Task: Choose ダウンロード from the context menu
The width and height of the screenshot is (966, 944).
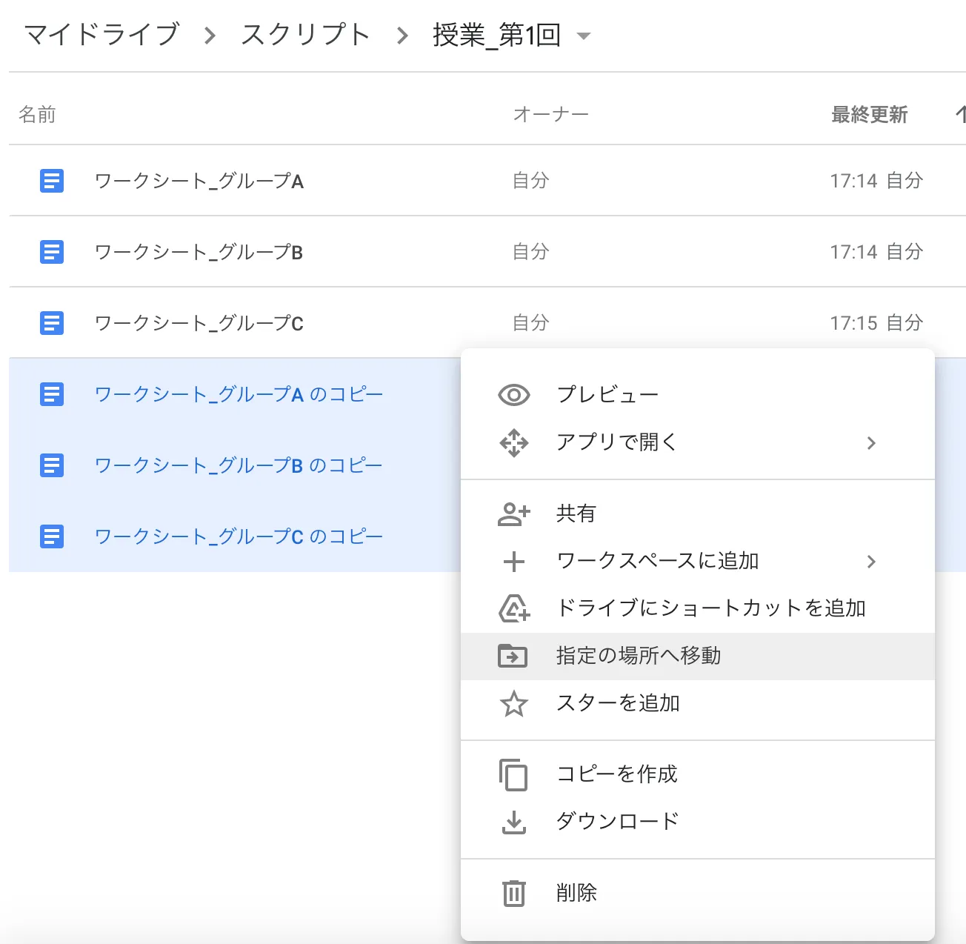Action: coord(617,822)
